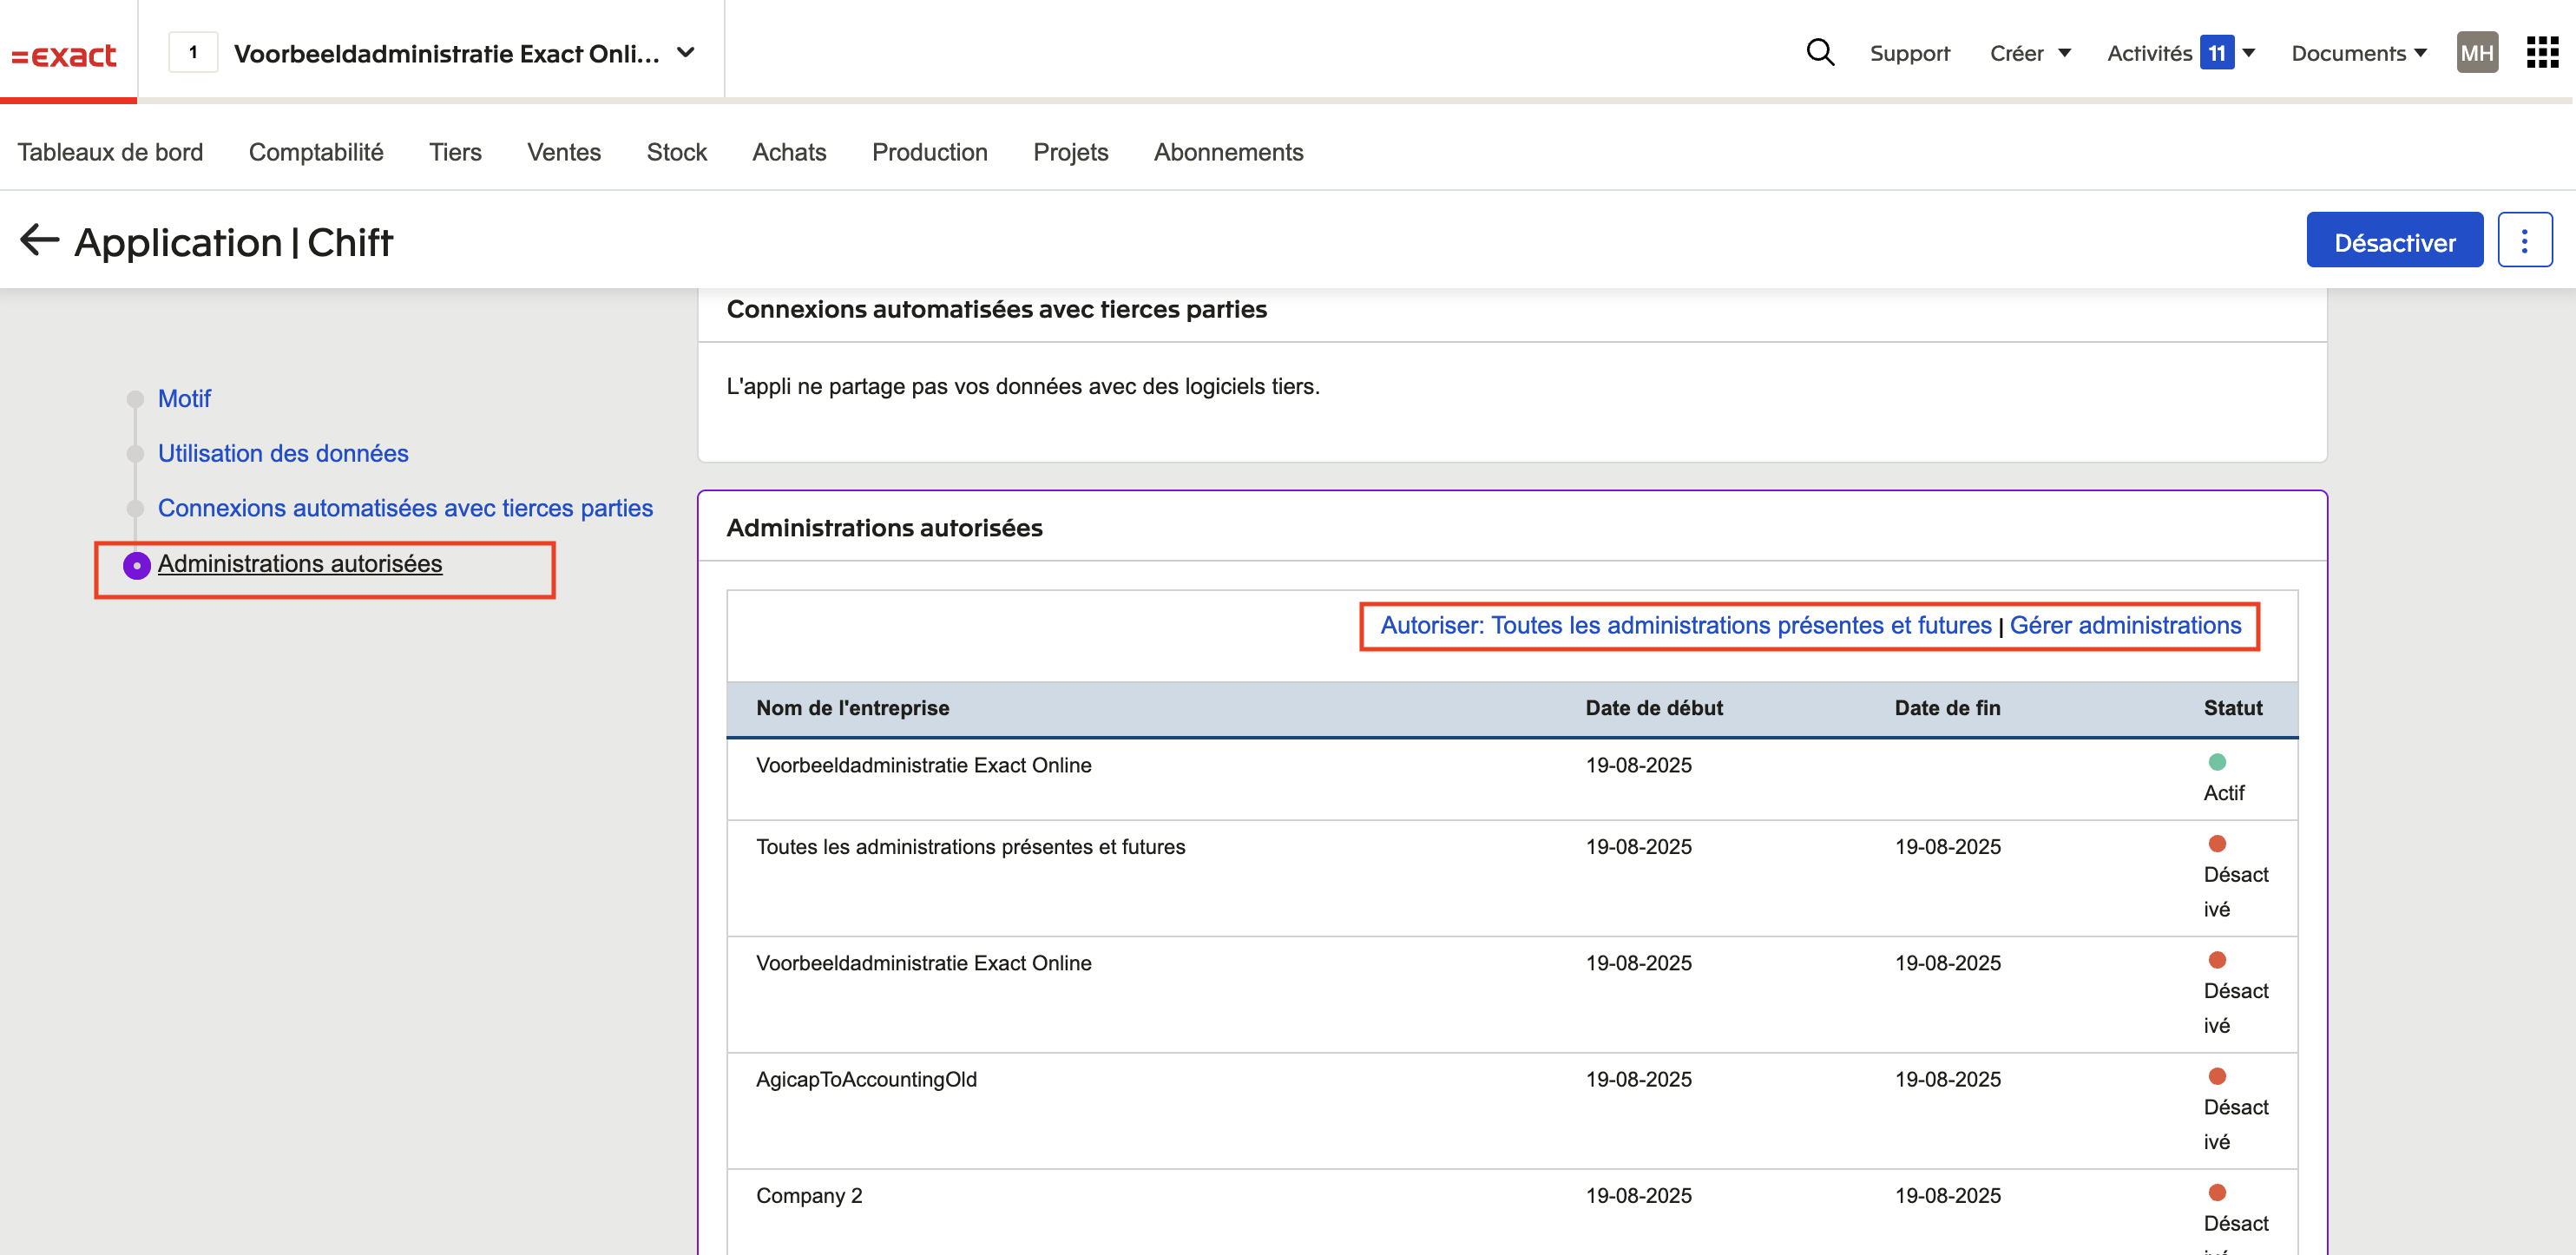The width and height of the screenshot is (2576, 1255).
Task: Click the Connexions automatisées step bullet
Action: click(135, 509)
